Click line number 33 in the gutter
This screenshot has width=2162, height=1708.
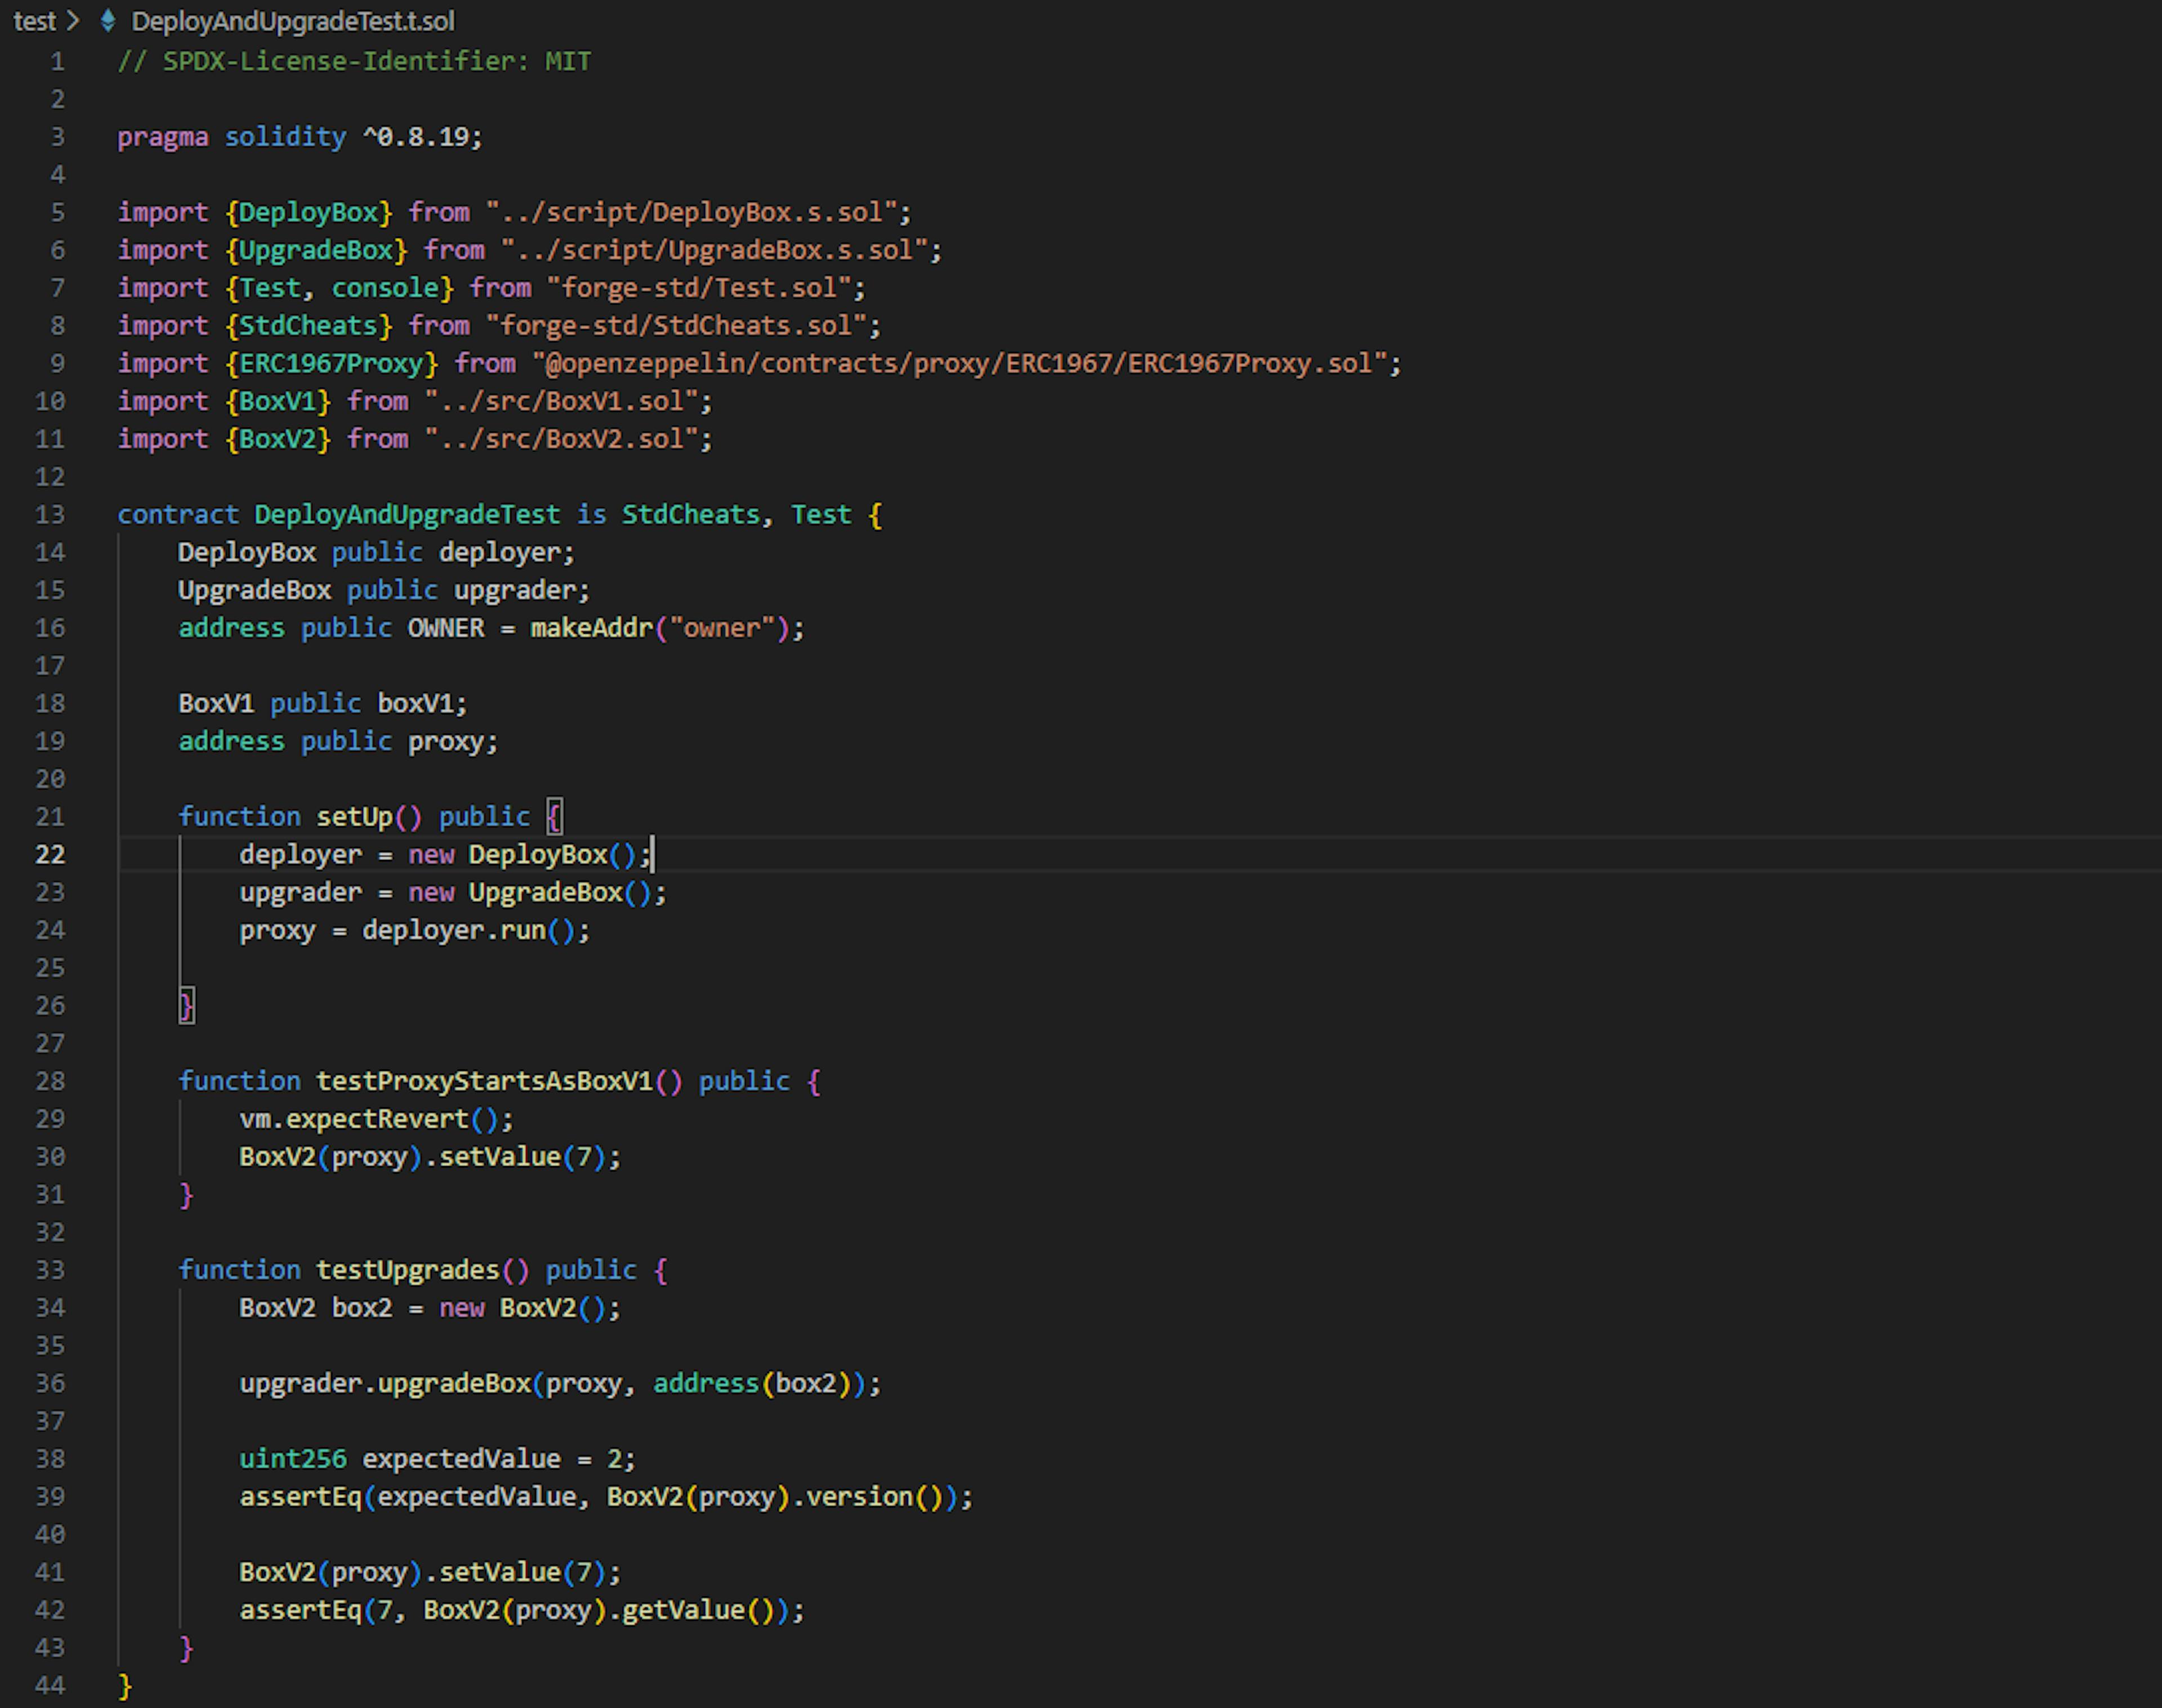[x=50, y=1270]
